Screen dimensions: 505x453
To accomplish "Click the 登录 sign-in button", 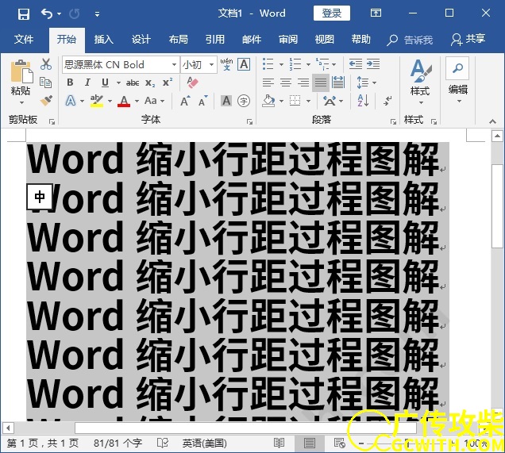I will coord(332,13).
